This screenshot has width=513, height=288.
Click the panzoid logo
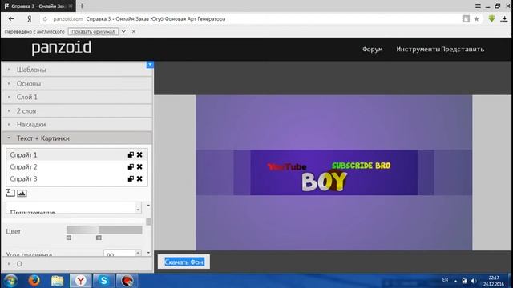(x=62, y=48)
